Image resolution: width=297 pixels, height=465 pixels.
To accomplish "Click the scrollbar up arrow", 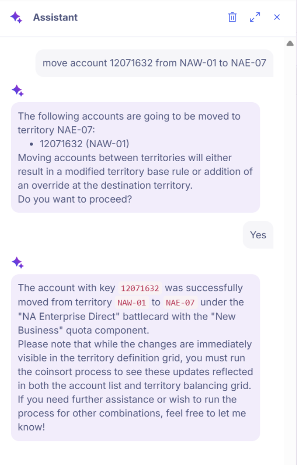I will pyautogui.click(x=290, y=44).
